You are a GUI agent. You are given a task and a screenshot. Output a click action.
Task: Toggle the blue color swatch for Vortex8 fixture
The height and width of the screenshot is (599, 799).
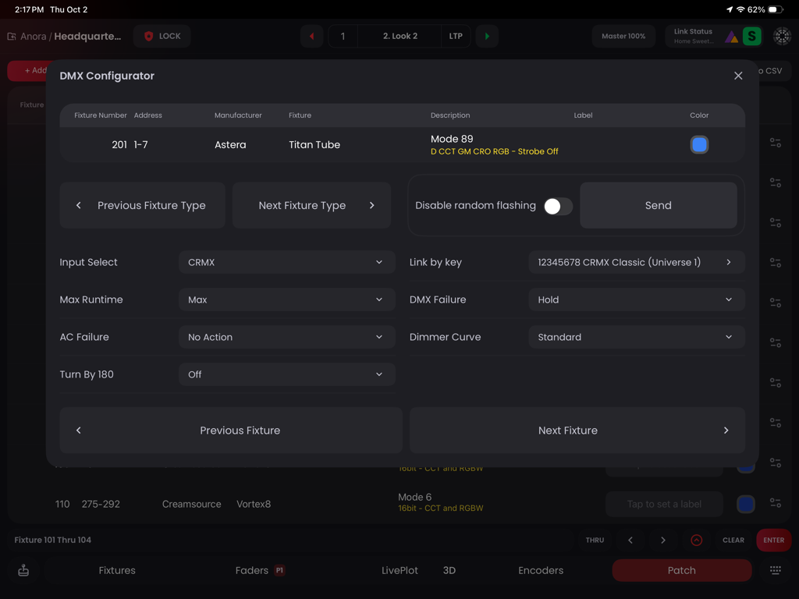(745, 504)
